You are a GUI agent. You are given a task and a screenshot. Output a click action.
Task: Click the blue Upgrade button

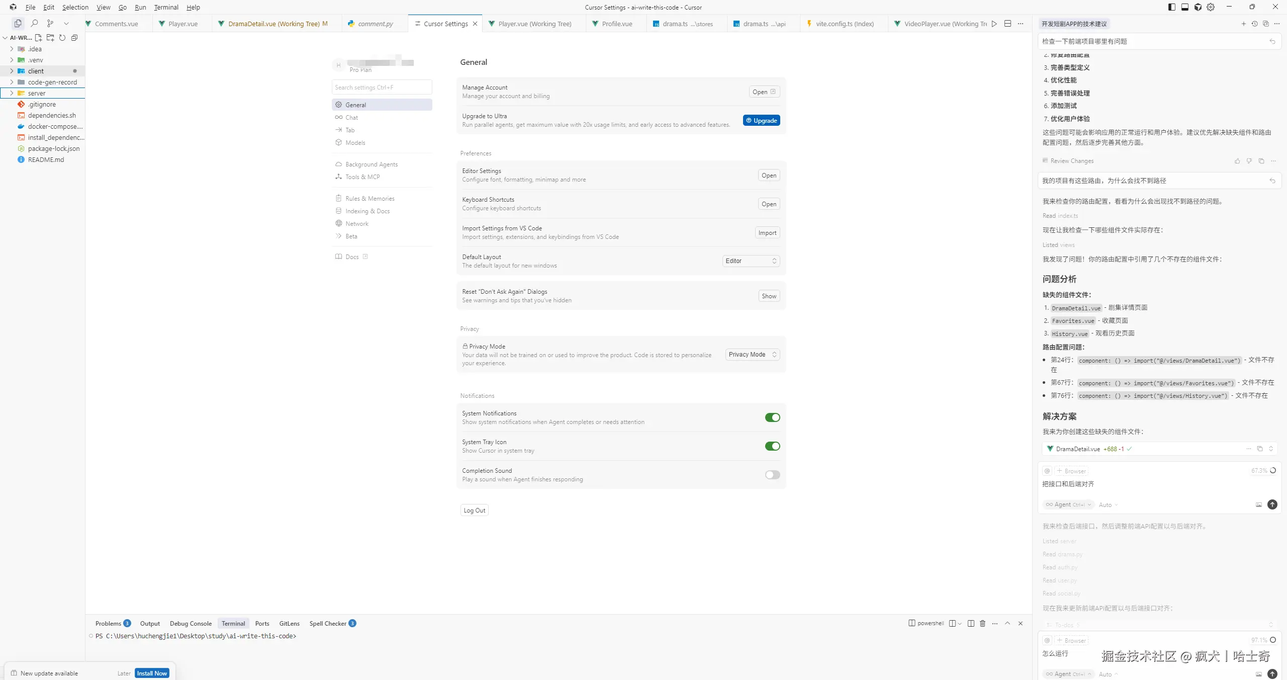(761, 120)
